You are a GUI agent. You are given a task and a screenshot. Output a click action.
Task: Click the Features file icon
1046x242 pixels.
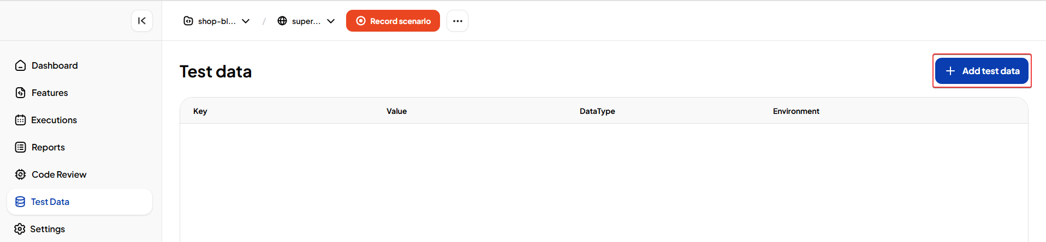point(21,93)
